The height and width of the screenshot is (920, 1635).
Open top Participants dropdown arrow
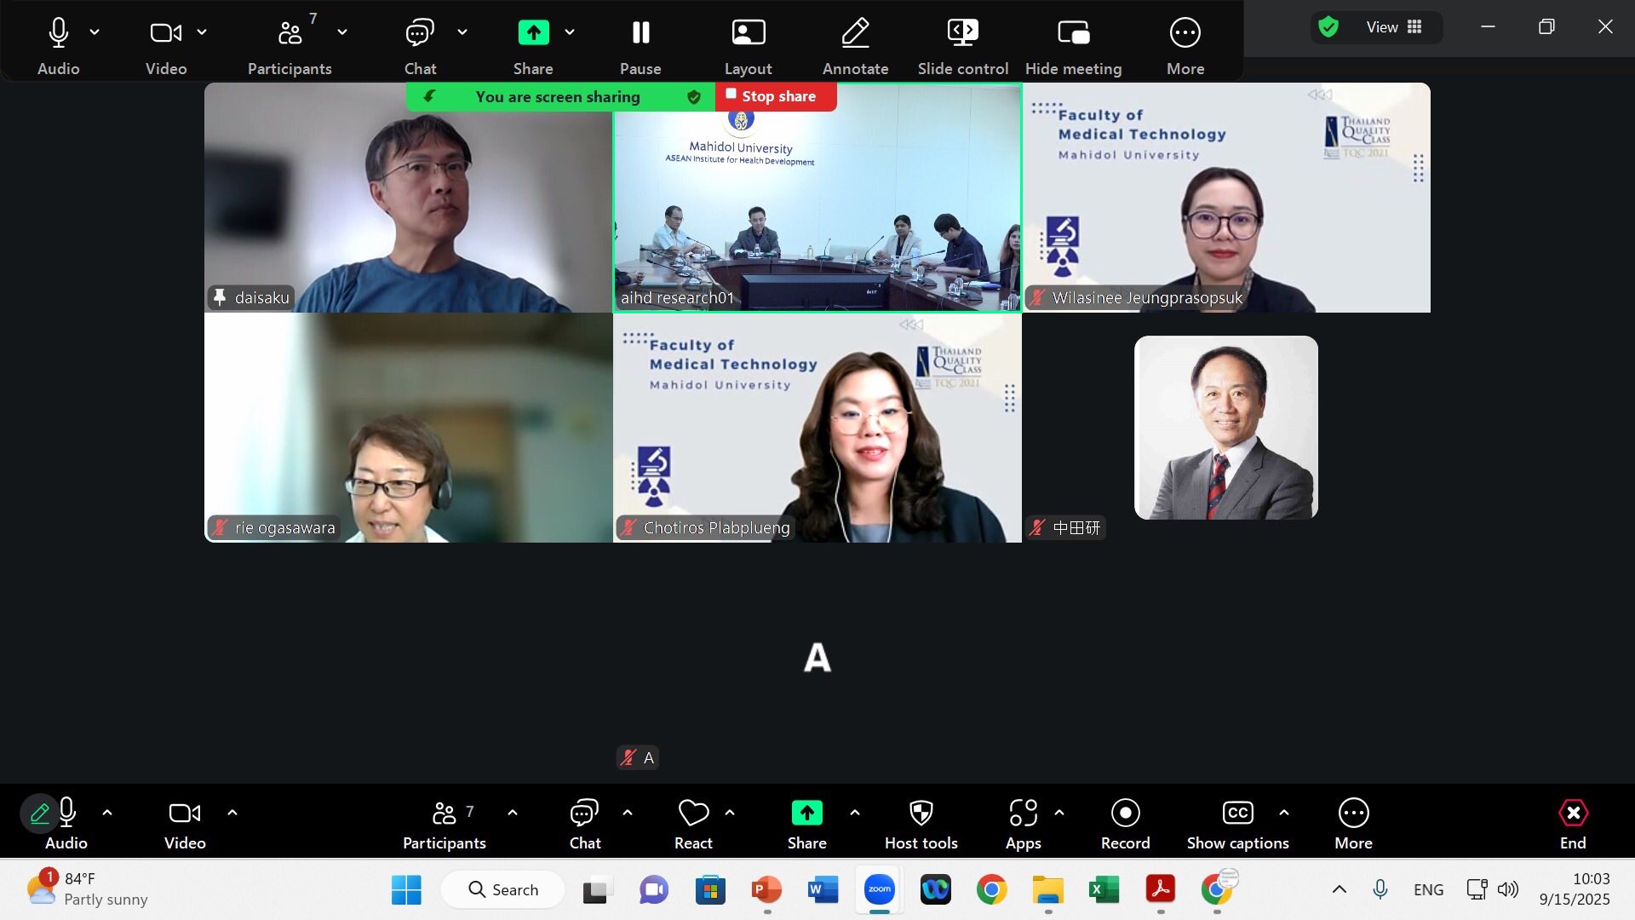[342, 32]
